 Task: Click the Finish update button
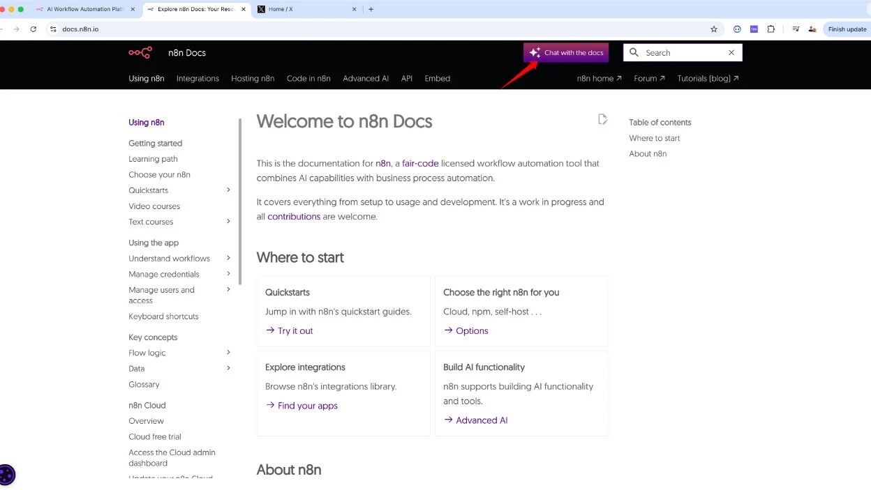click(x=847, y=29)
